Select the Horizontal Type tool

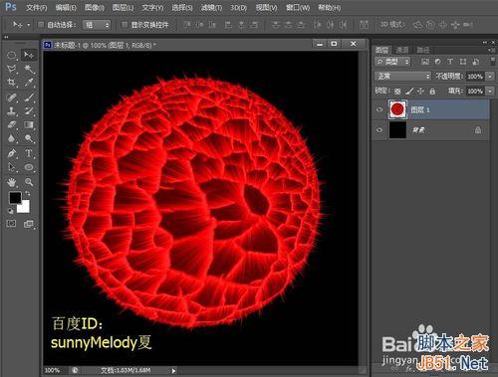(x=29, y=153)
